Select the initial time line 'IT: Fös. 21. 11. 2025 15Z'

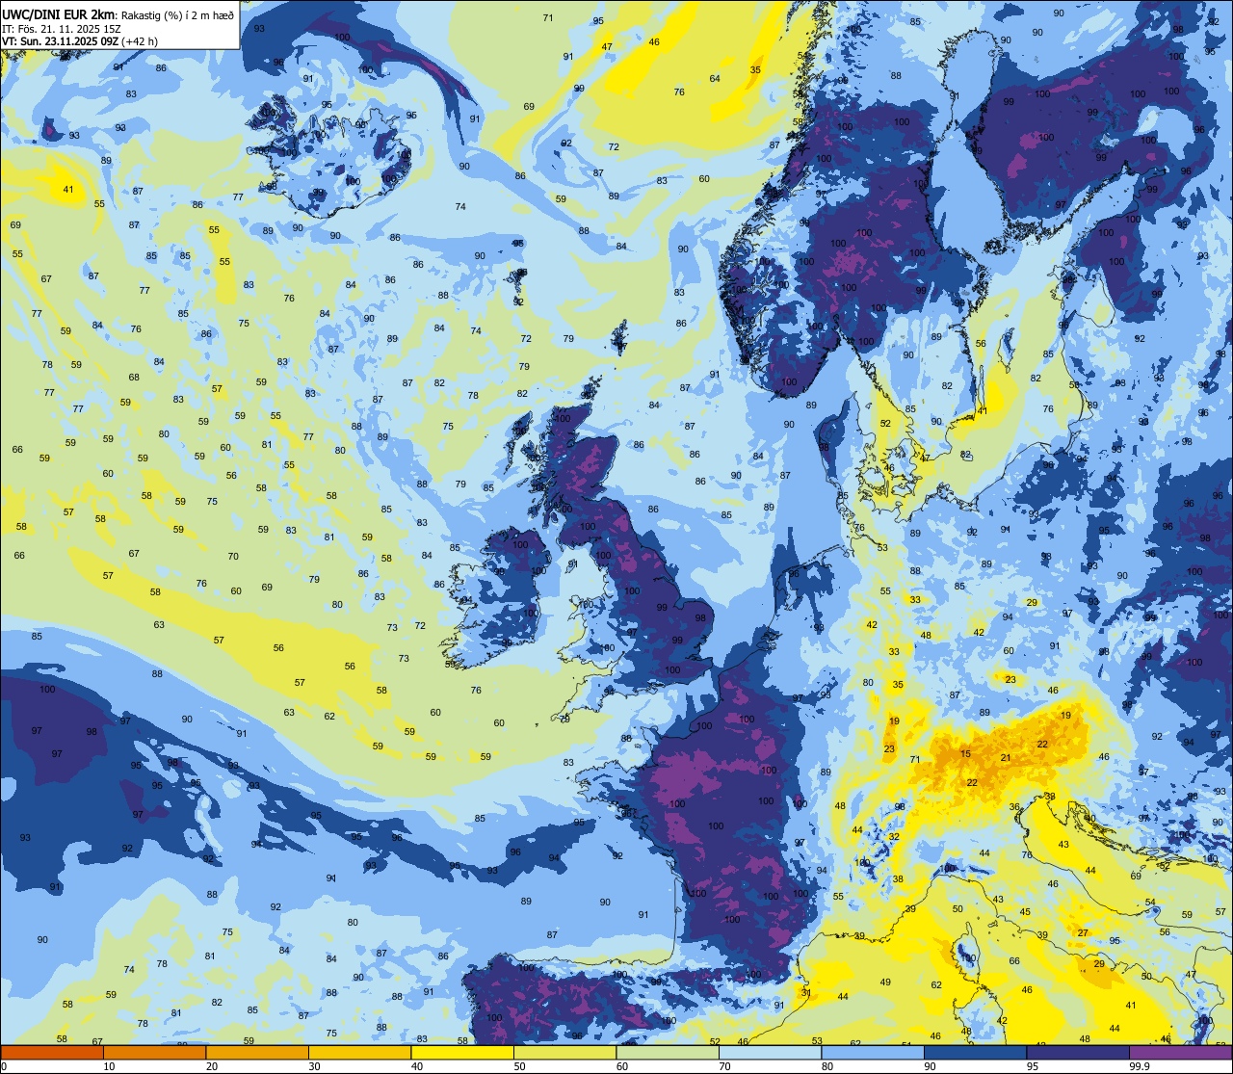(62, 29)
